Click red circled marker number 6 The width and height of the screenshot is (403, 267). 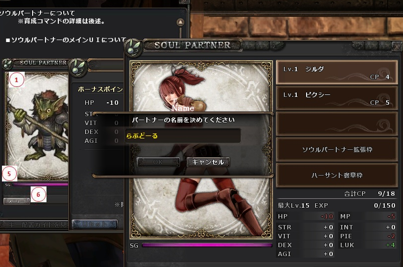tap(39, 194)
